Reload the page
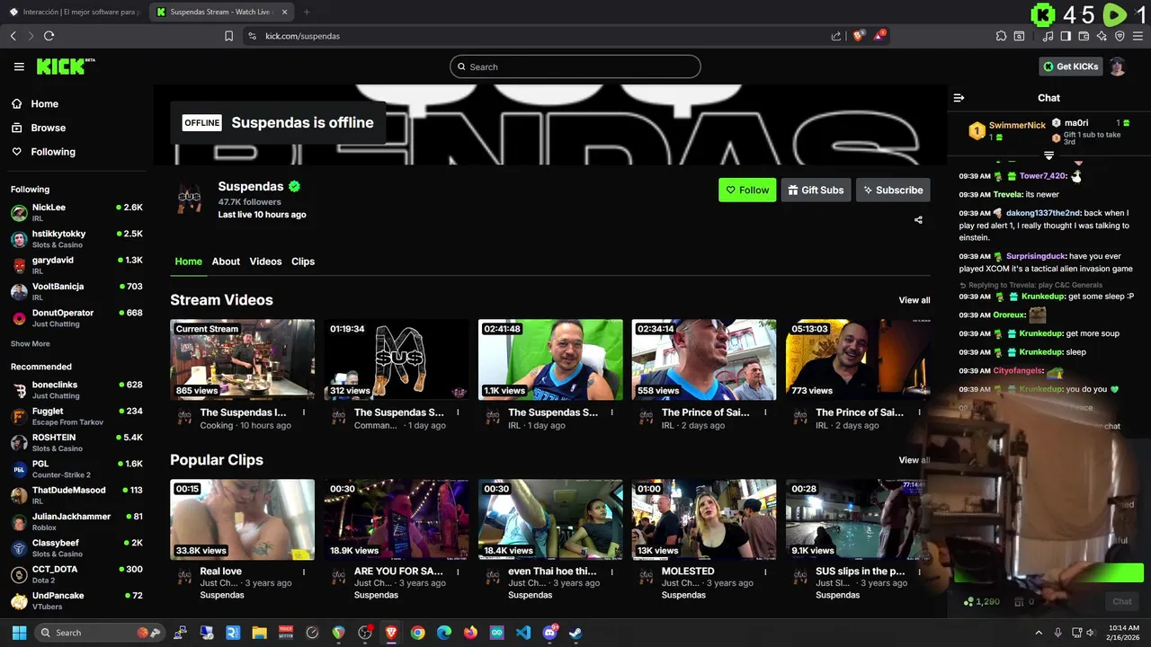The width and height of the screenshot is (1151, 647). click(x=49, y=36)
